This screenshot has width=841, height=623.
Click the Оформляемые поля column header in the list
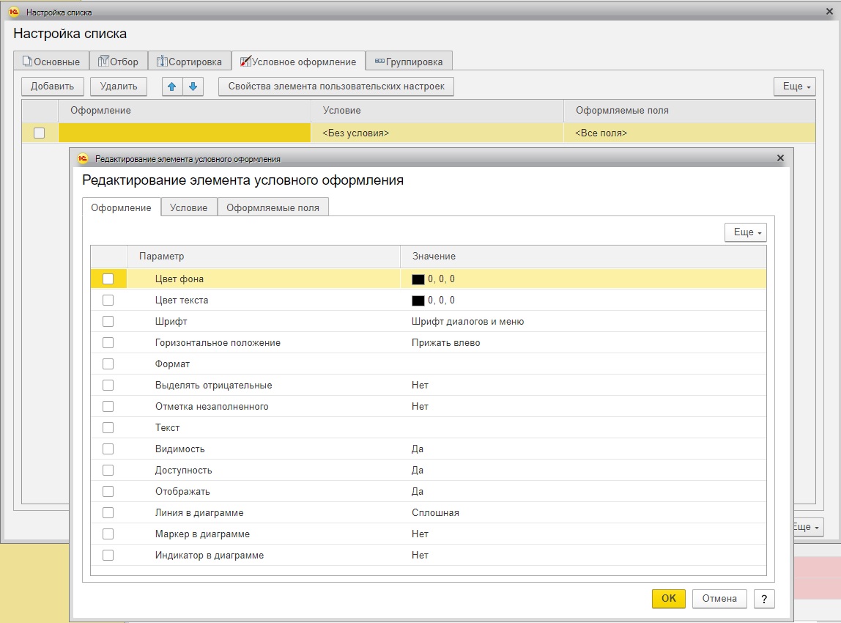(x=689, y=110)
